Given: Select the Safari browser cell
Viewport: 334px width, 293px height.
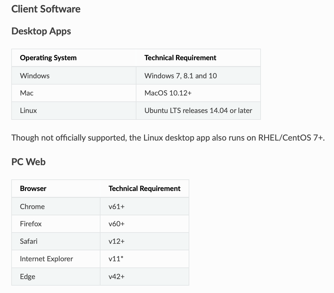Looking at the screenshot, I should [56, 241].
